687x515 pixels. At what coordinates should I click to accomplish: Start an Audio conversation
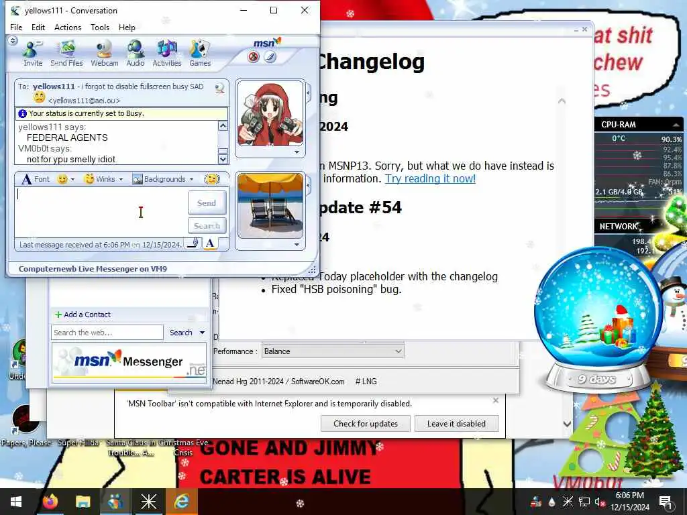[136, 54]
